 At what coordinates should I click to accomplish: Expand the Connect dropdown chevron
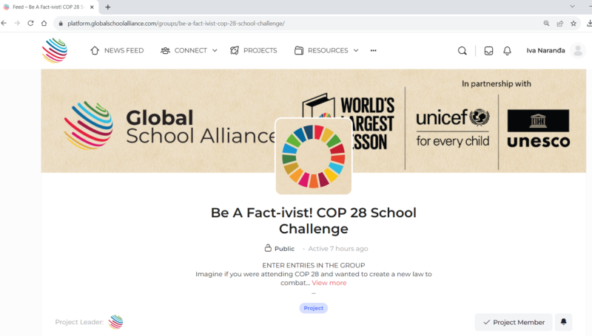point(215,50)
